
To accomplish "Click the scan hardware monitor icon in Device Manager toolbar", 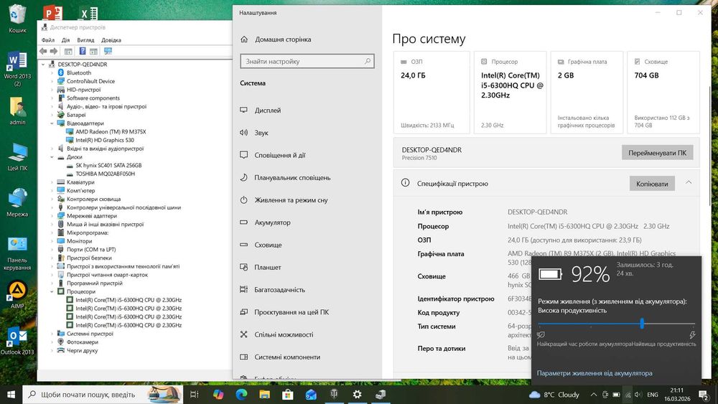I will pos(108,51).
